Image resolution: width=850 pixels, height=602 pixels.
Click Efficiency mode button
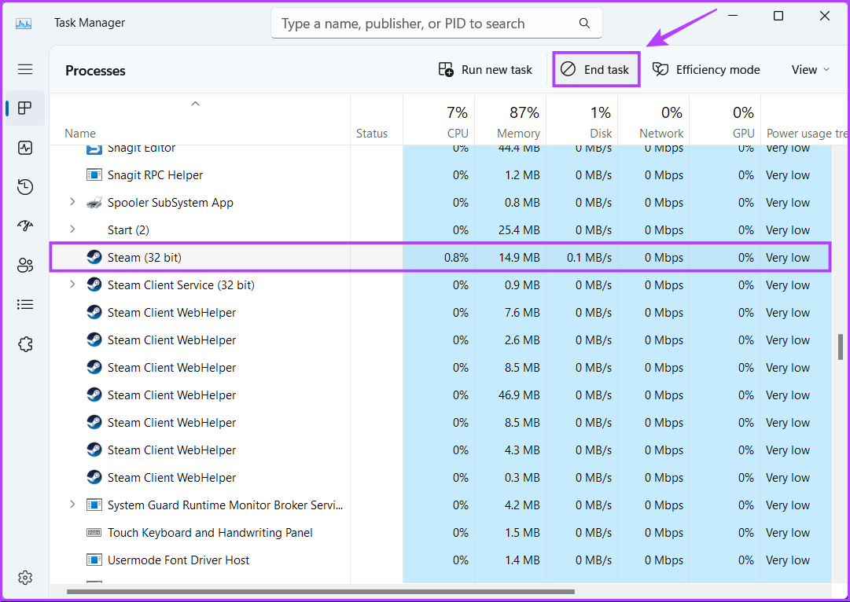tap(706, 70)
